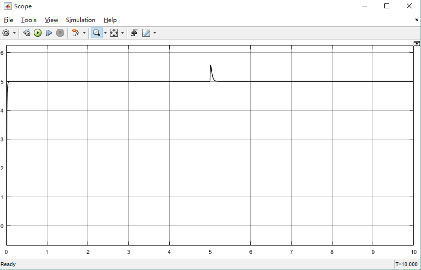Click the Stop simulation button
421x270 pixels.
click(60, 33)
